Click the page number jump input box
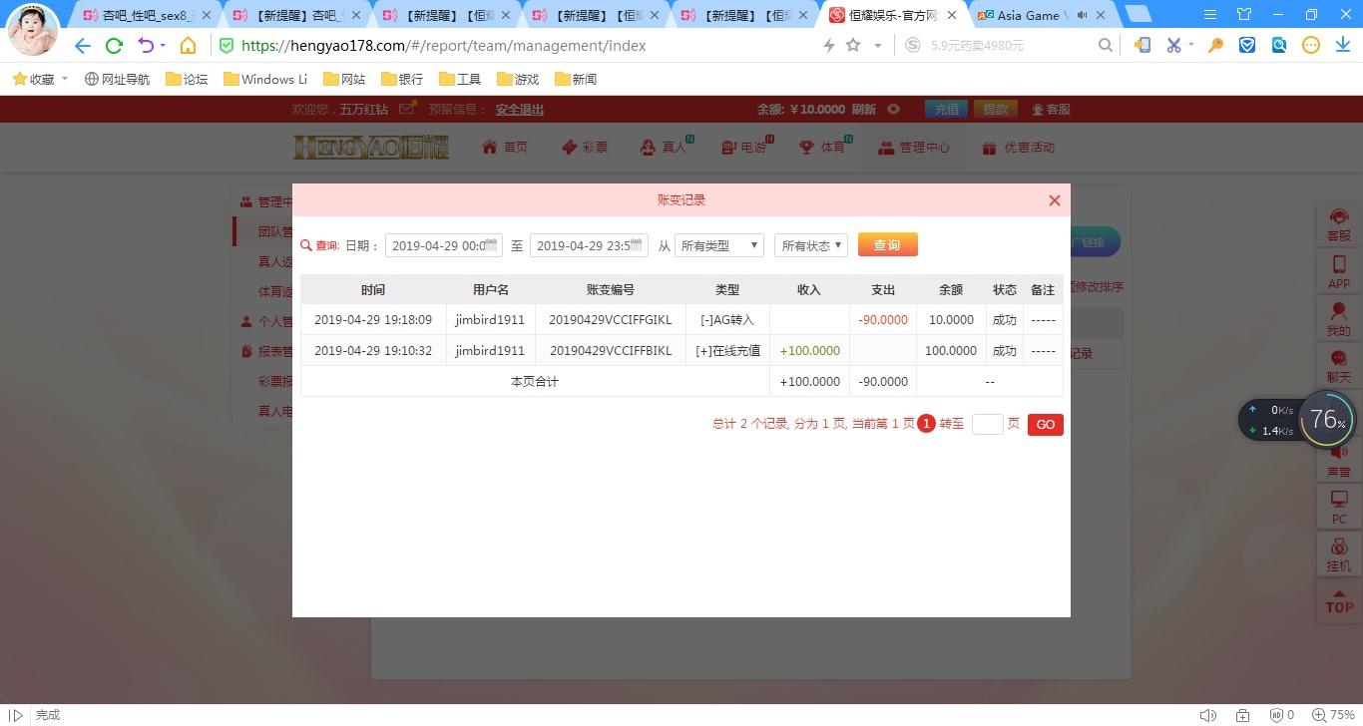The image size is (1363, 726). tap(987, 424)
